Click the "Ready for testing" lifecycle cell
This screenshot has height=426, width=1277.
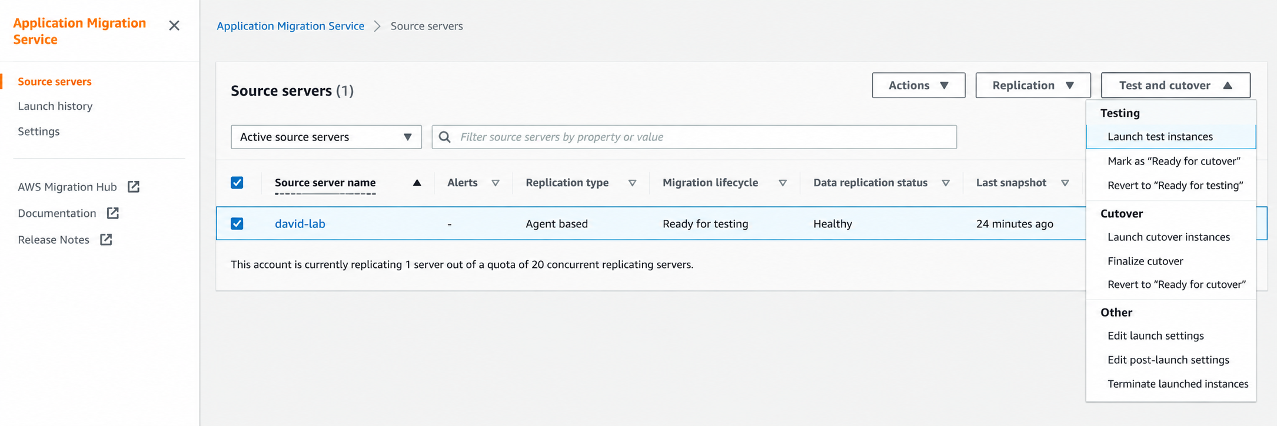click(x=706, y=224)
